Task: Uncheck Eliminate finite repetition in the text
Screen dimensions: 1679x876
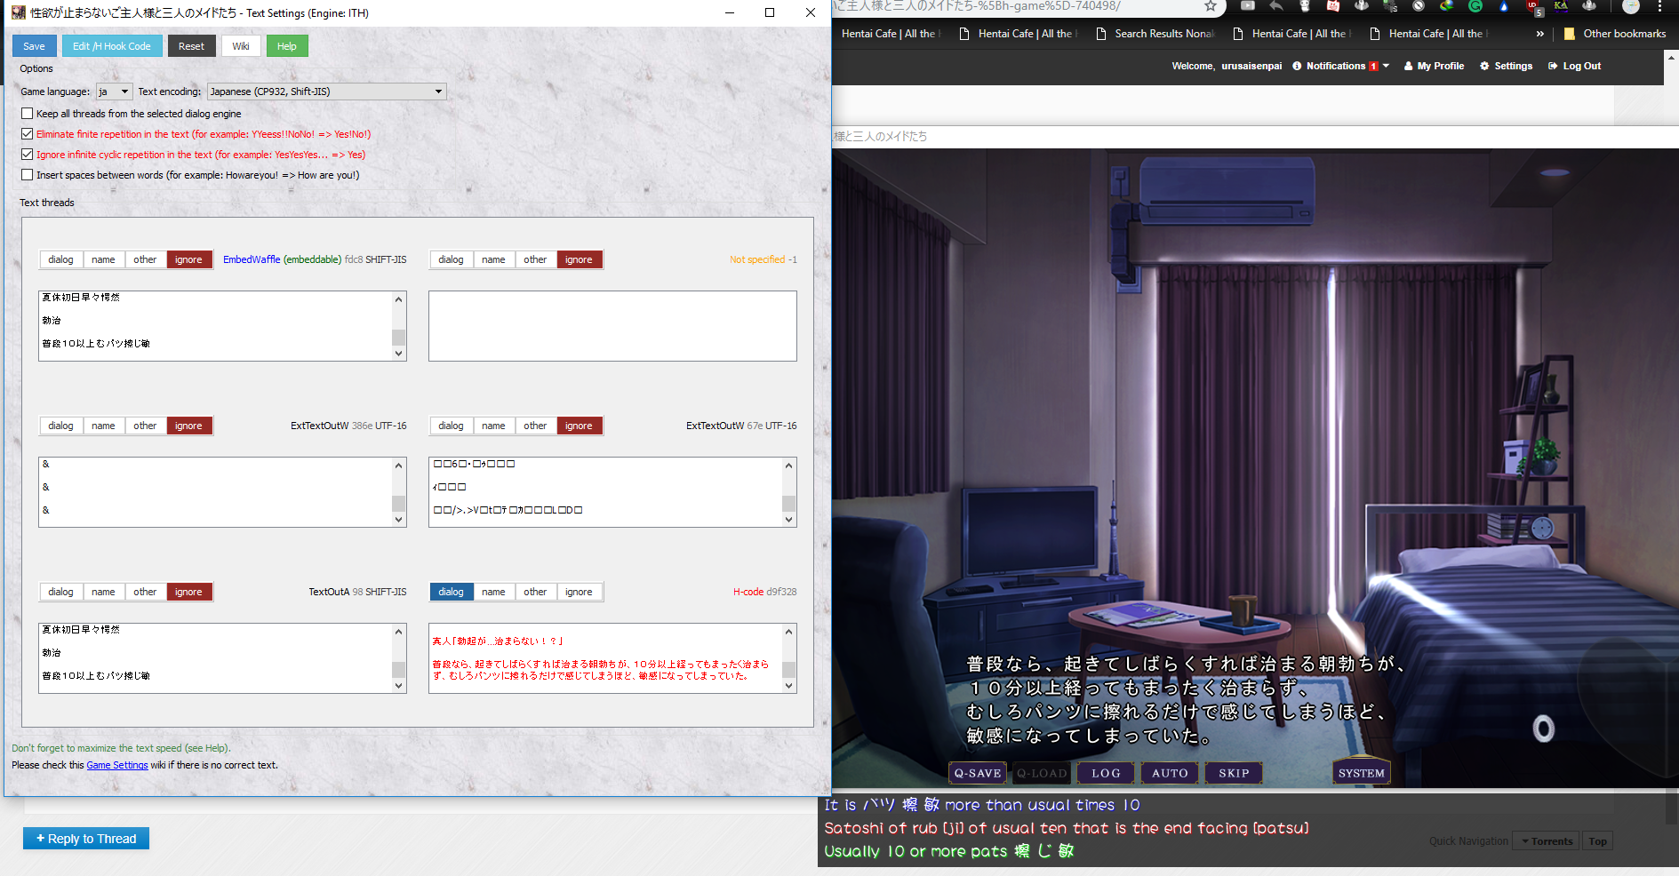Action: click(x=28, y=134)
